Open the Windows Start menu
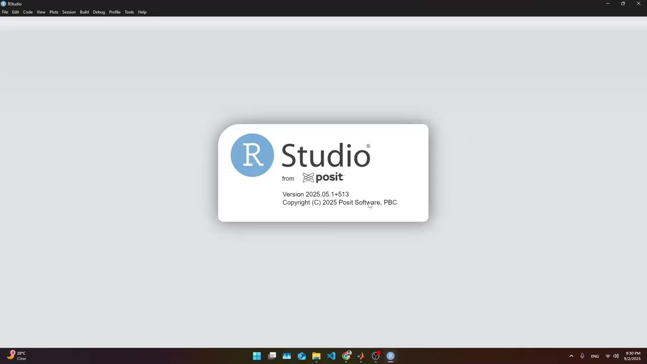The image size is (647, 364). (257, 356)
